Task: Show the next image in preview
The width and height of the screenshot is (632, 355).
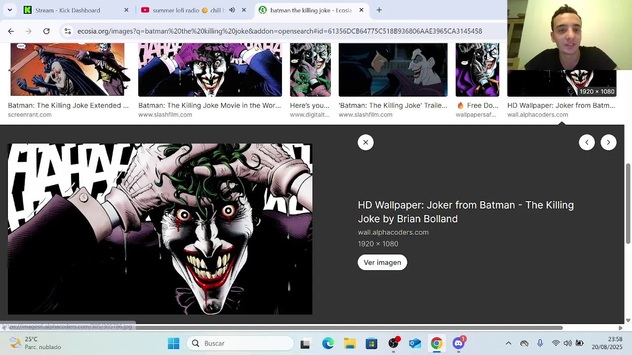Action: (x=608, y=142)
